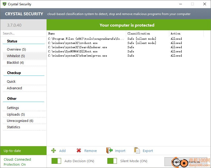The width and height of the screenshot is (211, 168).
Task: Click 'Safe' classification for SearchIndexer.exe
Action: [x=131, y=47]
